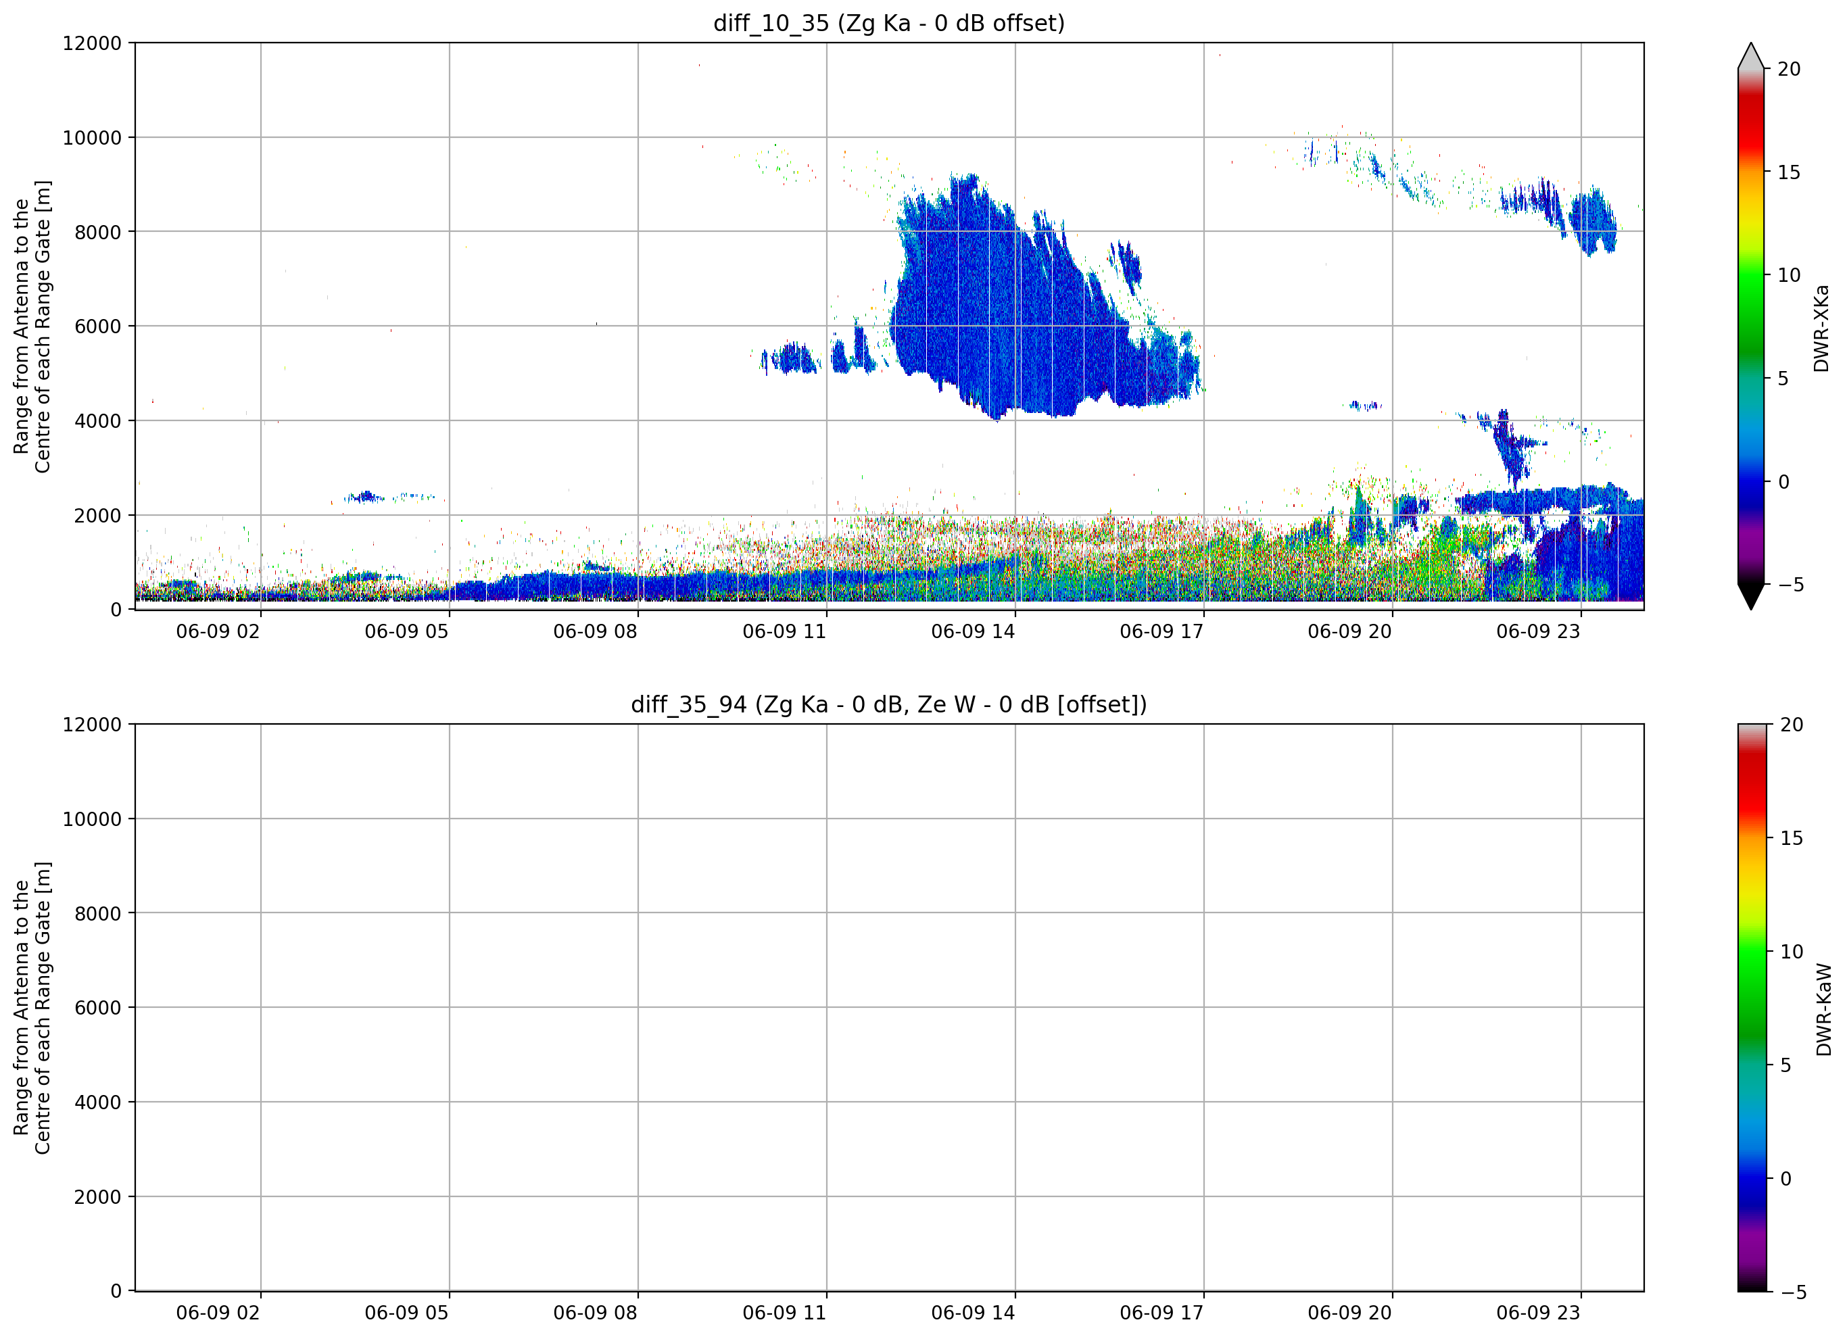Click '06-09 08' x-tick under diff_10_35 plot
Image resolution: width=1847 pixels, height=1337 pixels.
(x=596, y=631)
